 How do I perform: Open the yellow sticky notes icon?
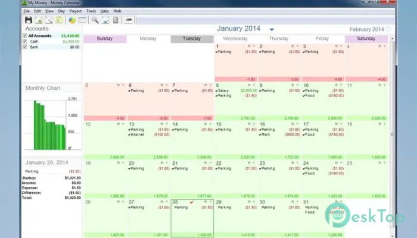(59, 20)
